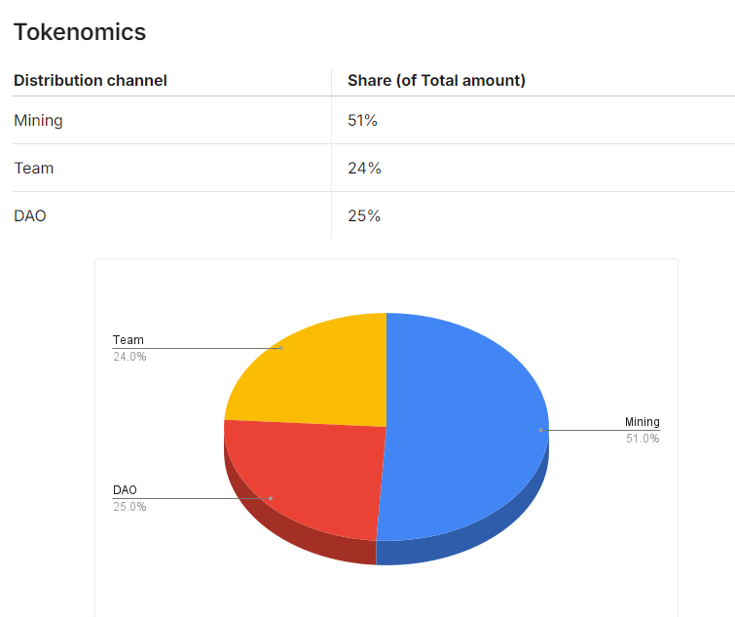Select the Team cell in the table
The image size is (735, 617).
point(34,169)
